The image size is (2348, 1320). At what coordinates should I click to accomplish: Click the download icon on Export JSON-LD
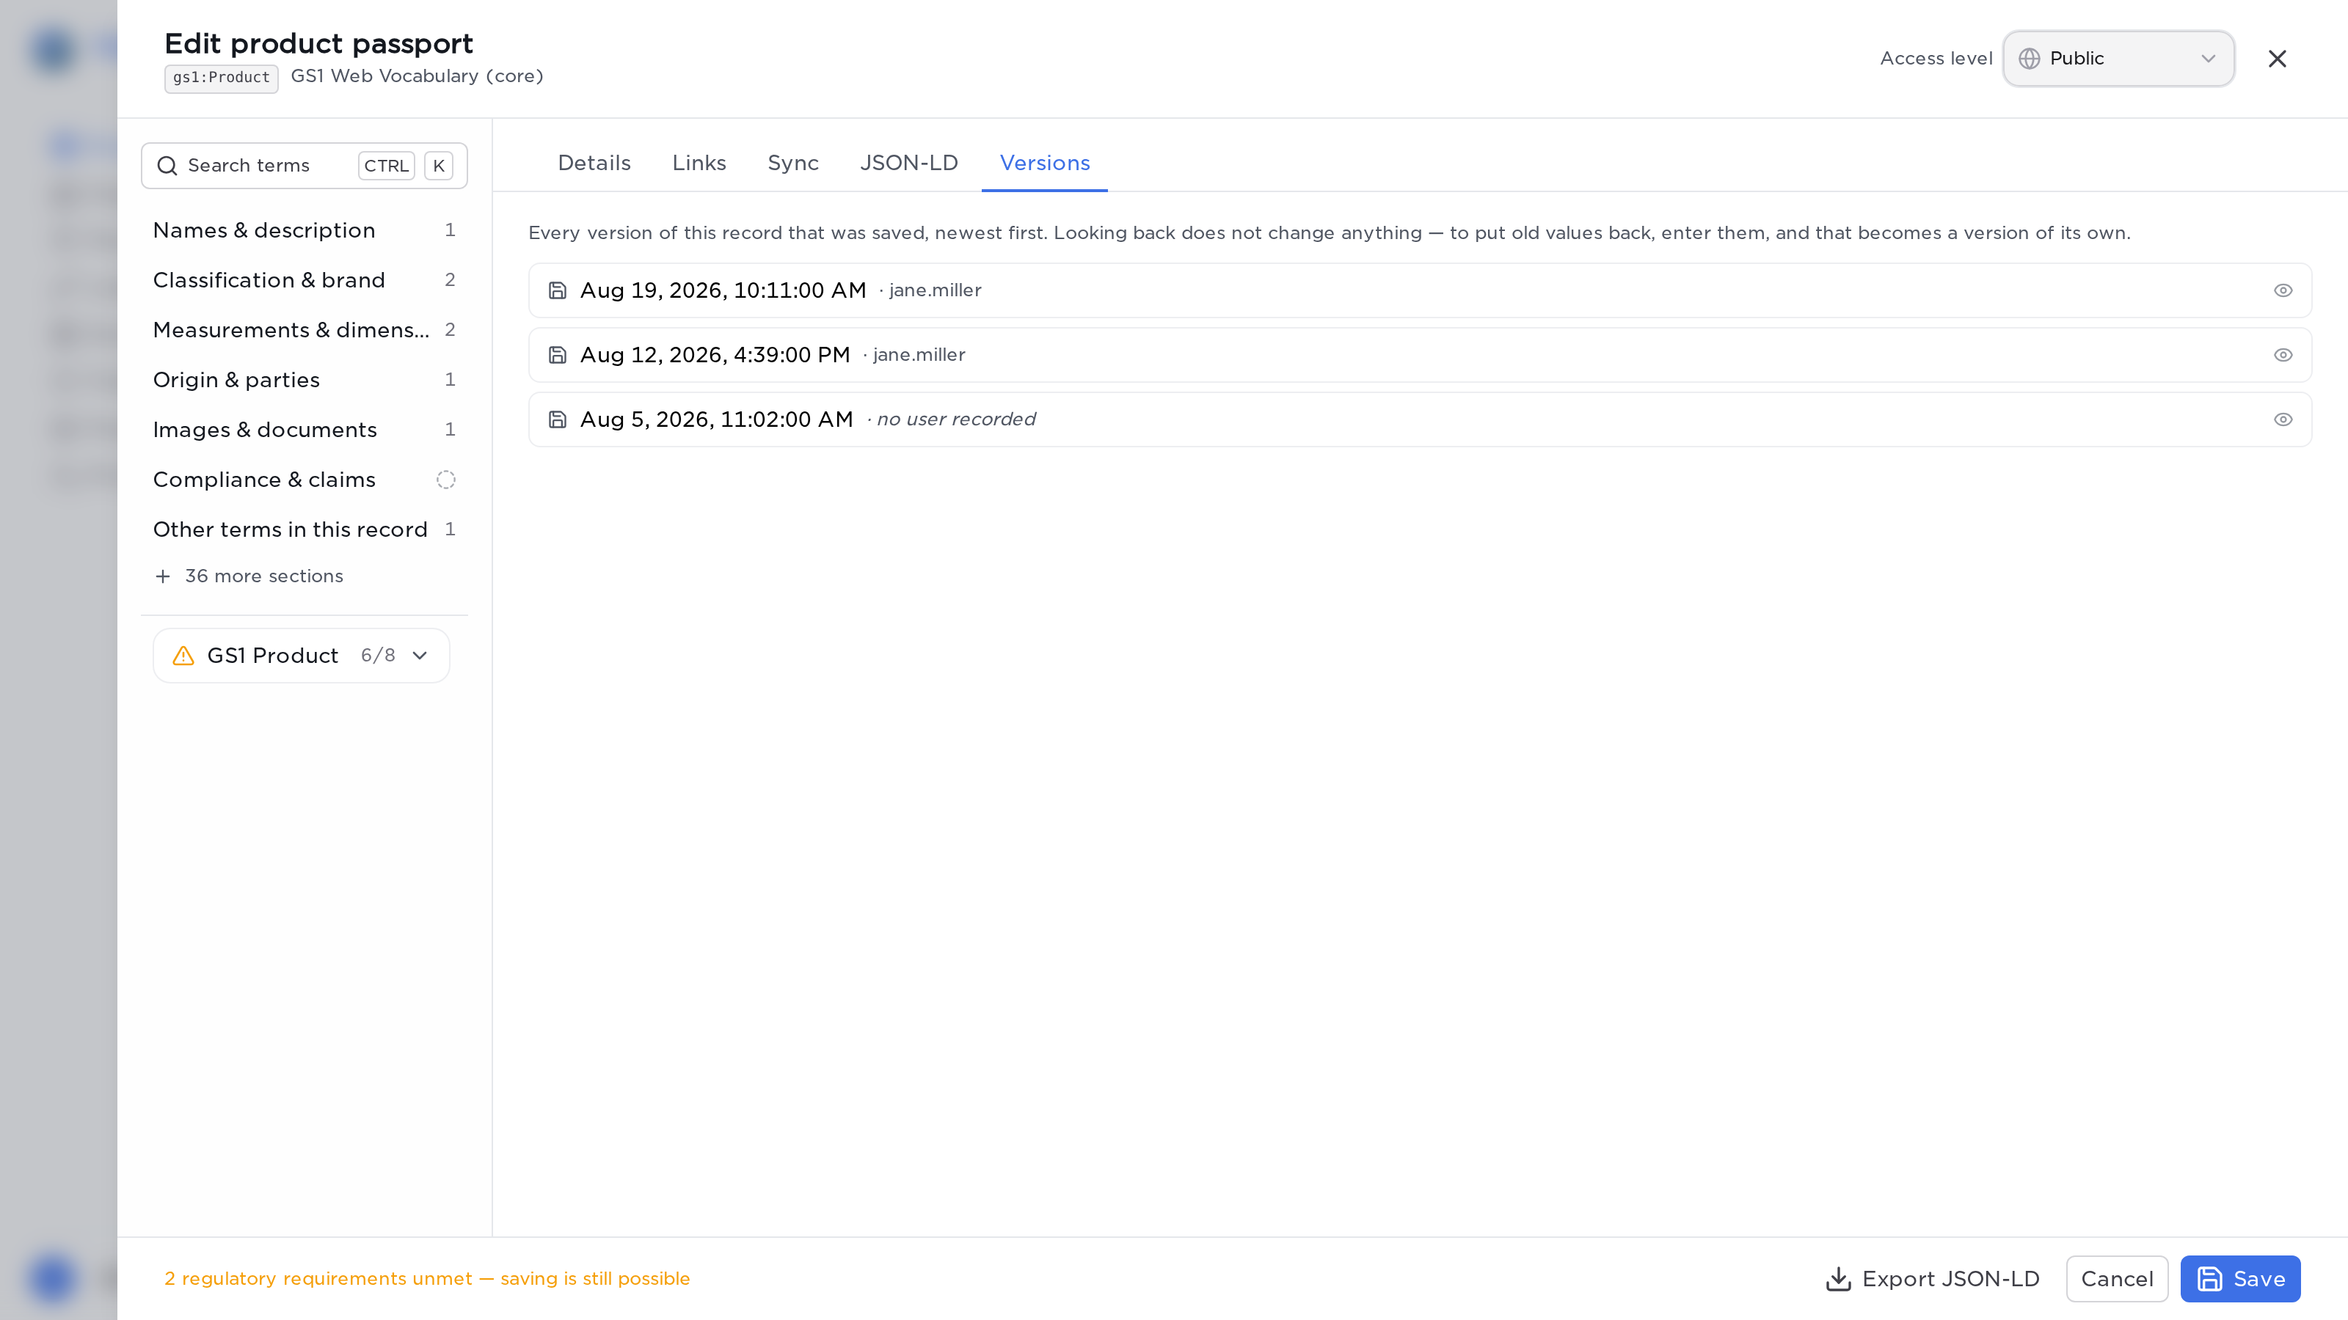click(x=1839, y=1279)
